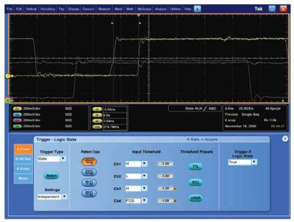This screenshot has width=294, height=222.
Task: Open the Cursors menu
Action: [88, 9]
